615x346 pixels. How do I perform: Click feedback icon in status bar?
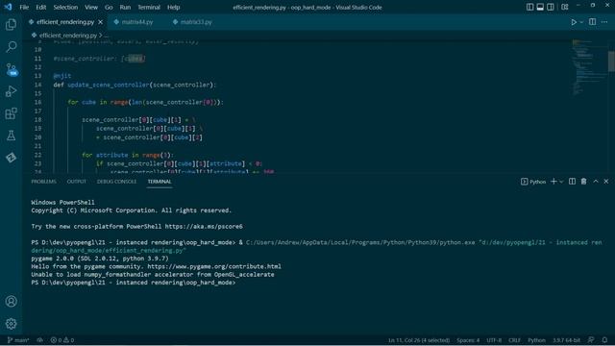click(x=591, y=340)
